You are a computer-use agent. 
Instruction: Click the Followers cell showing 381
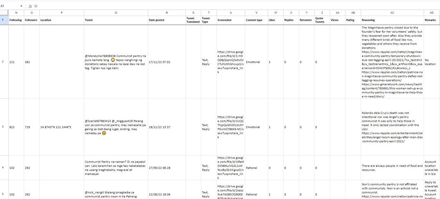tap(27, 62)
